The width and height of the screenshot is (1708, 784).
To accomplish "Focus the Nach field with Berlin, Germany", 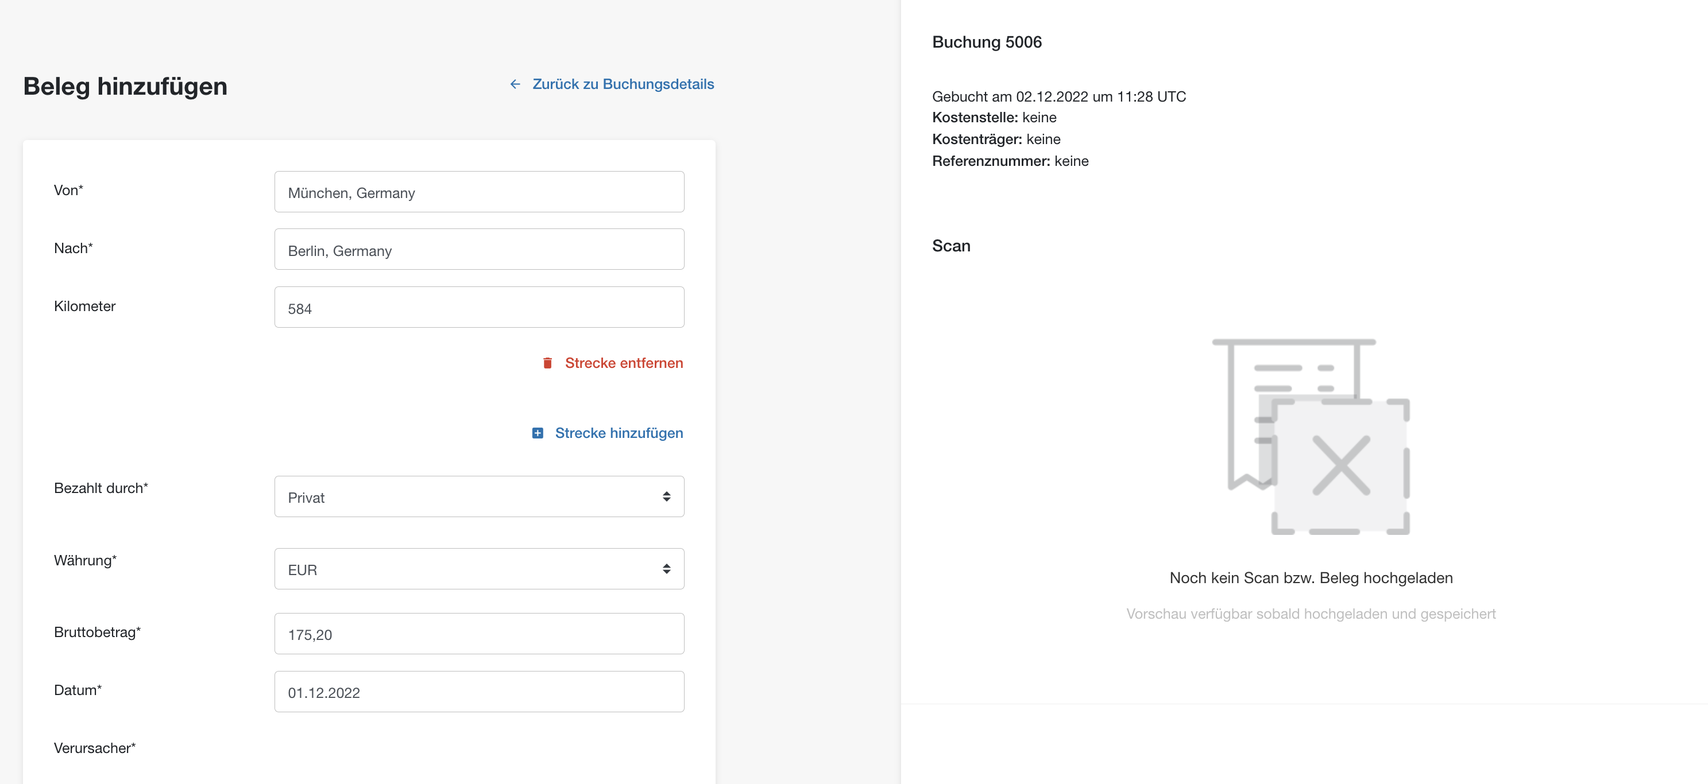I will coord(480,250).
